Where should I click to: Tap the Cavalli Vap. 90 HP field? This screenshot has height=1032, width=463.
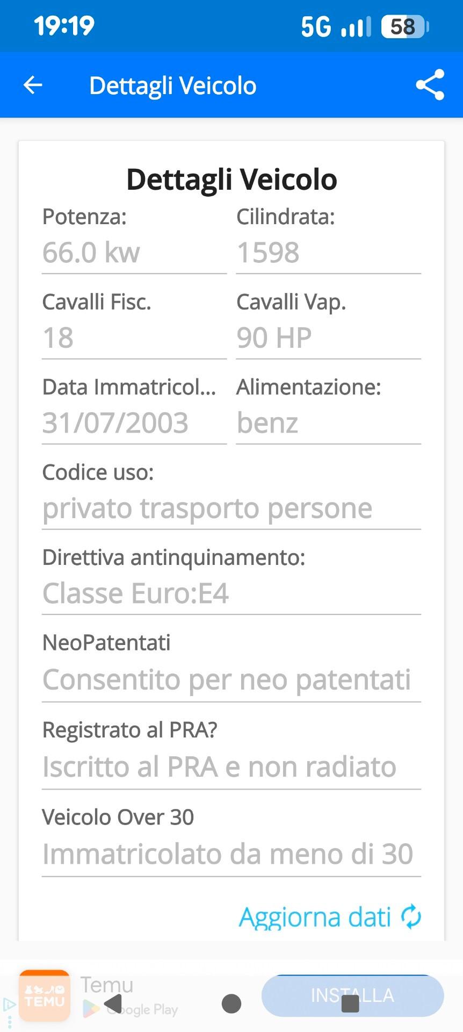coord(328,338)
